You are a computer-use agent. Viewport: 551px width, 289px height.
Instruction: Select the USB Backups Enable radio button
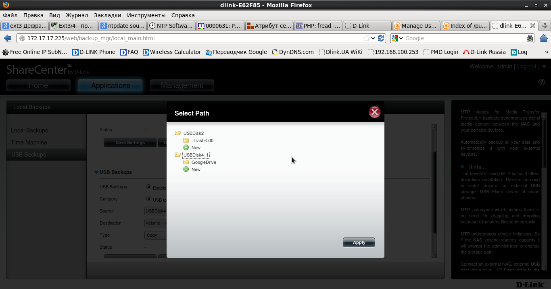click(x=149, y=187)
